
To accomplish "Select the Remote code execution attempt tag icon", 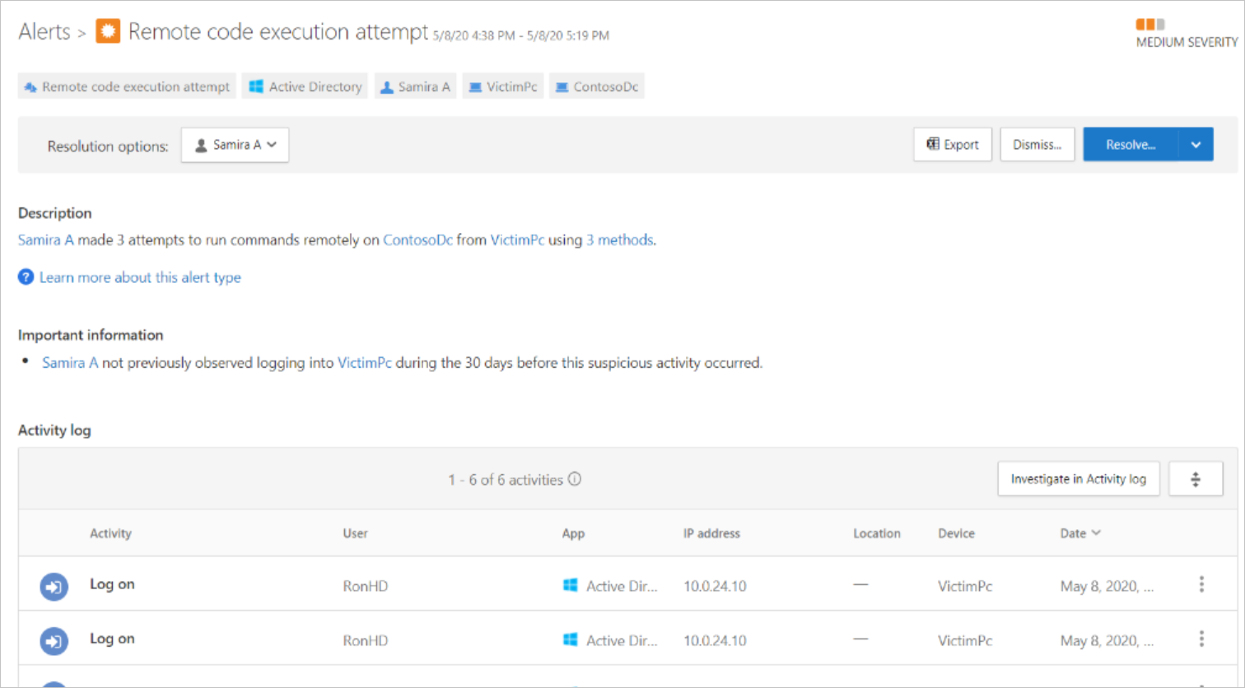I will click(x=30, y=86).
